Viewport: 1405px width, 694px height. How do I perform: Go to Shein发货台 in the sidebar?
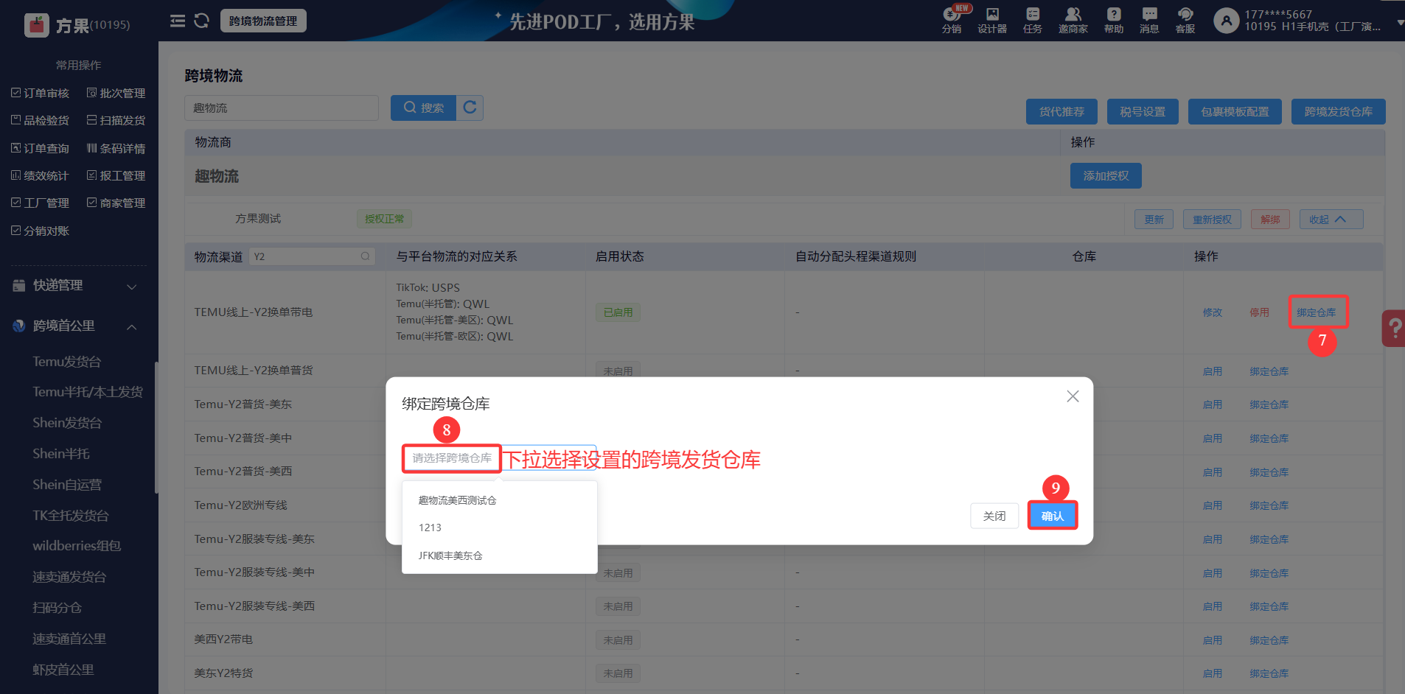[67, 423]
